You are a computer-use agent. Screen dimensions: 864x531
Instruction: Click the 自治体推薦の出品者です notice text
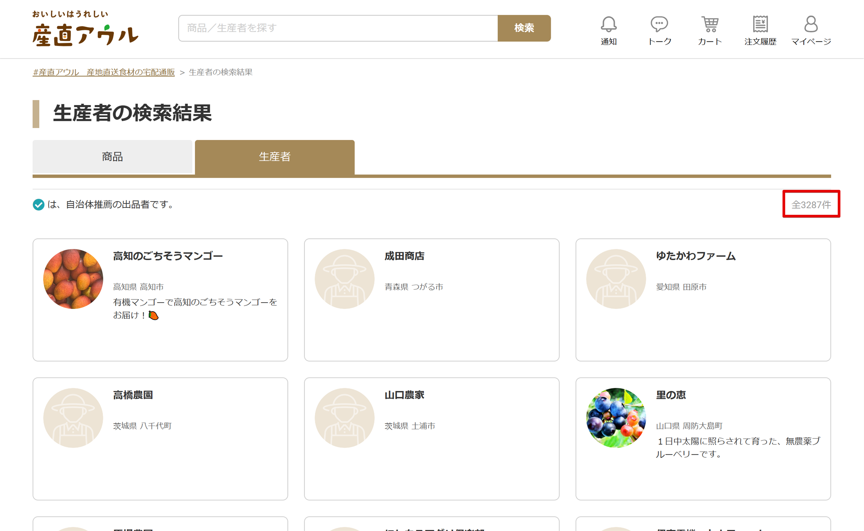point(111,205)
